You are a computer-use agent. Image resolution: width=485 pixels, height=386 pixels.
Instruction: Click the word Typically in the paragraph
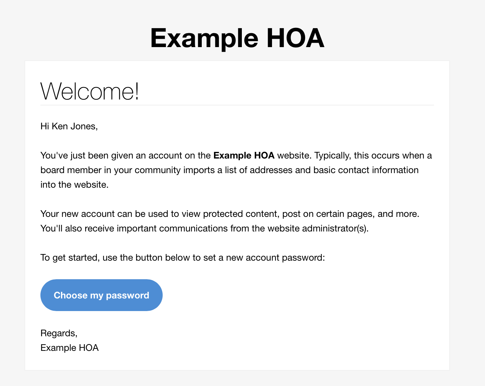point(333,156)
